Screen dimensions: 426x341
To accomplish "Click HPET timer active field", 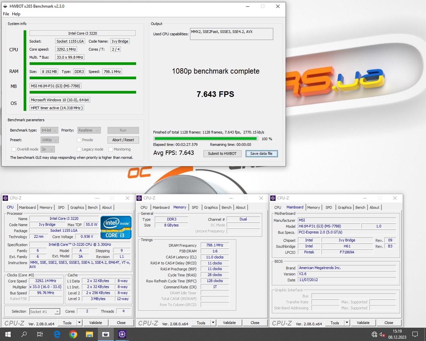I will [57, 108].
